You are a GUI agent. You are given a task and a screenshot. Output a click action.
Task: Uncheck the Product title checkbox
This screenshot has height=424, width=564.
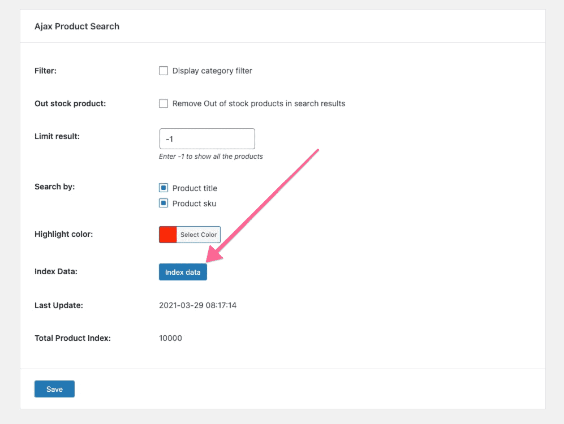[x=163, y=188]
